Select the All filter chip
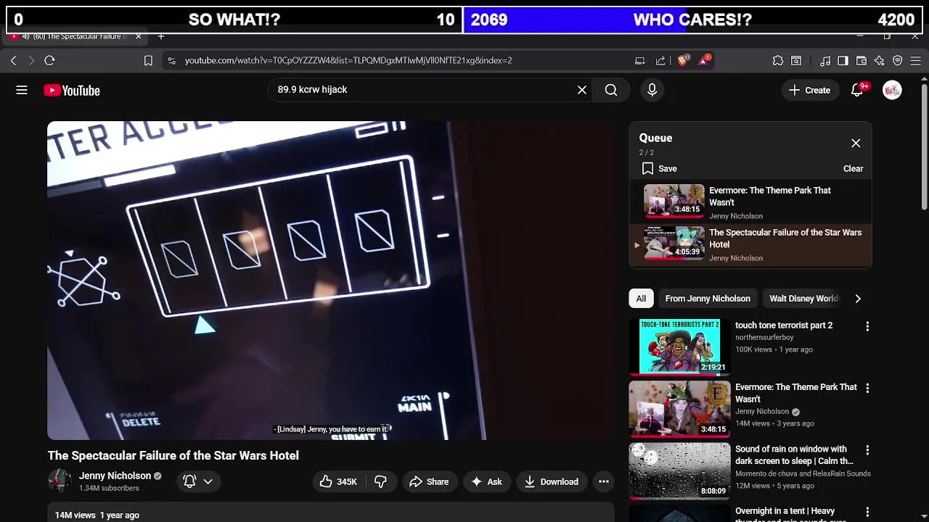Image resolution: width=929 pixels, height=522 pixels. click(641, 299)
